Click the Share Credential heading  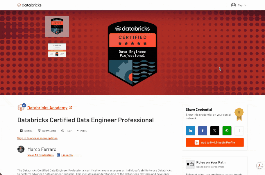(199, 110)
